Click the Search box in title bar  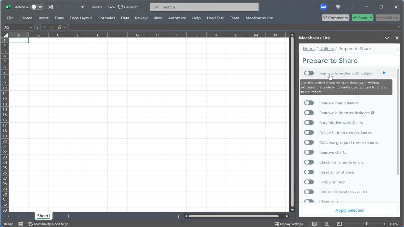(204, 7)
